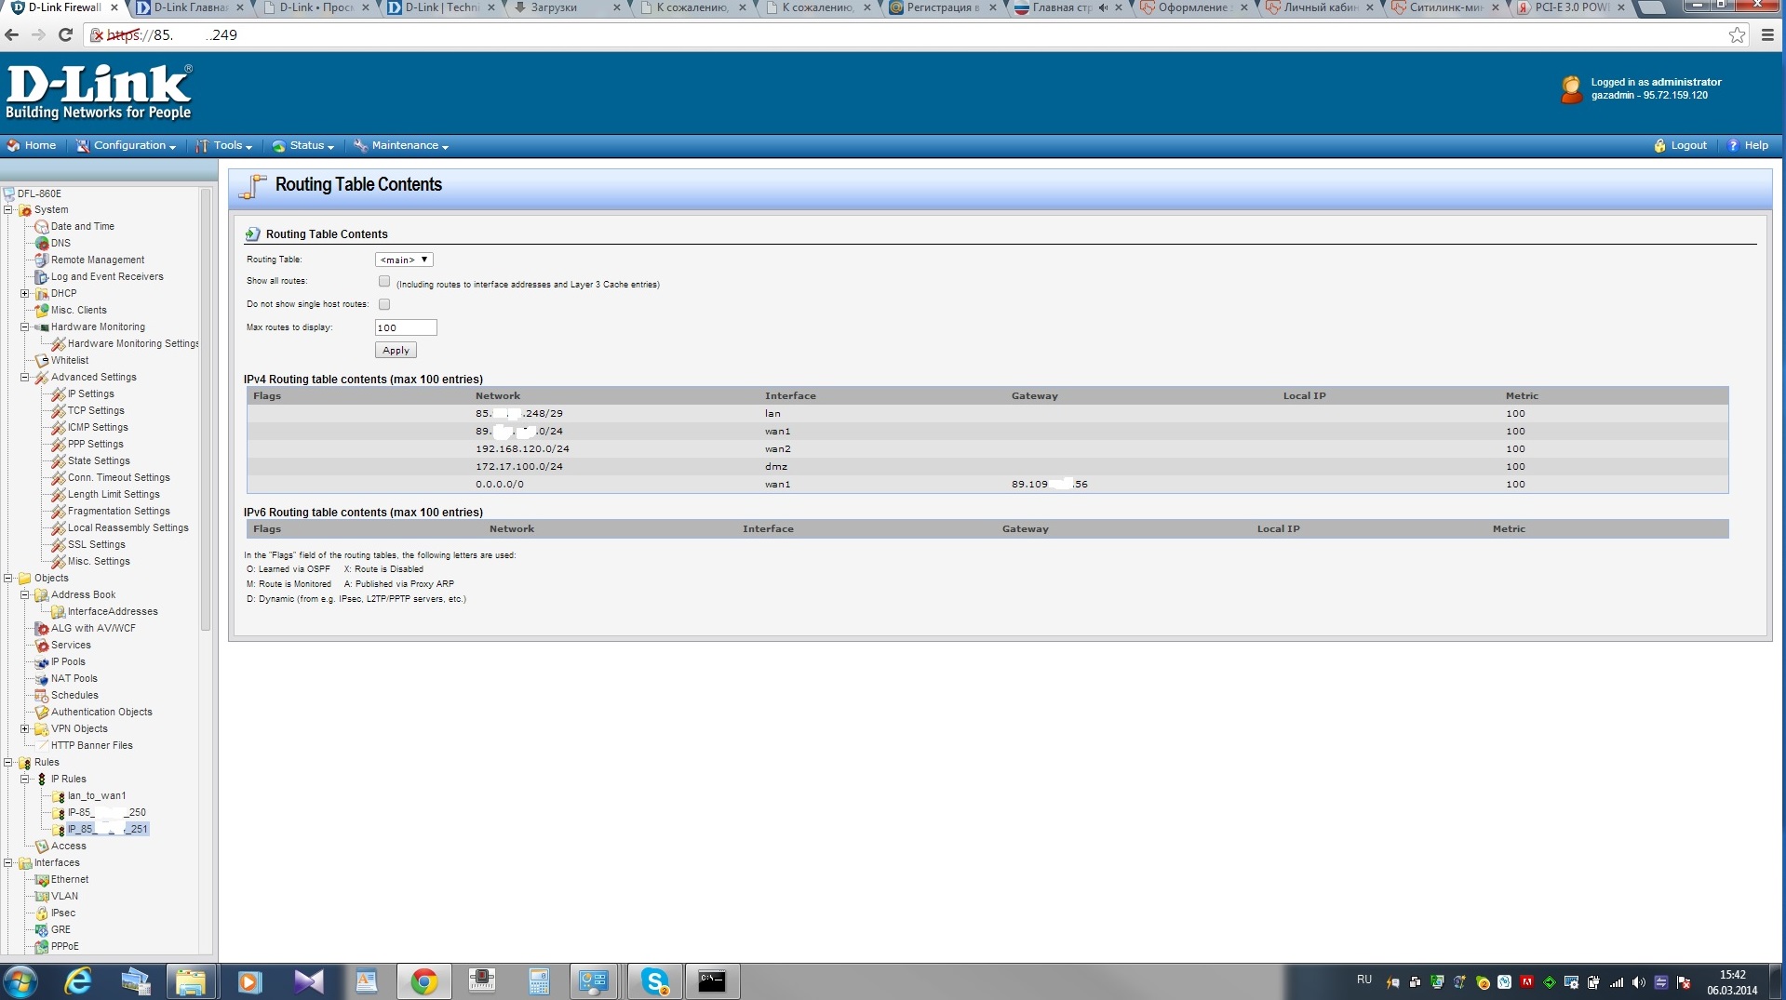This screenshot has height=1000, width=1786.
Task: Open the Maintenance menu
Action: click(401, 146)
